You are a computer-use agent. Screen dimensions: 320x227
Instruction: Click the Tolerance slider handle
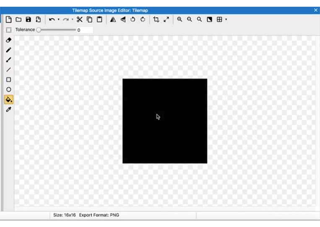click(39, 30)
